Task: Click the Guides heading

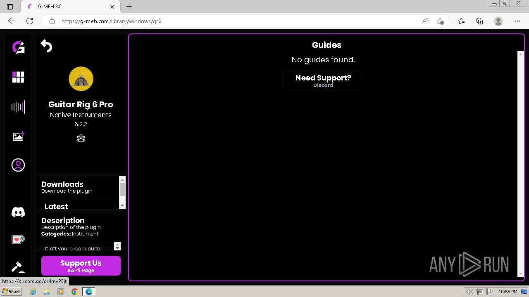Action: pos(326,45)
